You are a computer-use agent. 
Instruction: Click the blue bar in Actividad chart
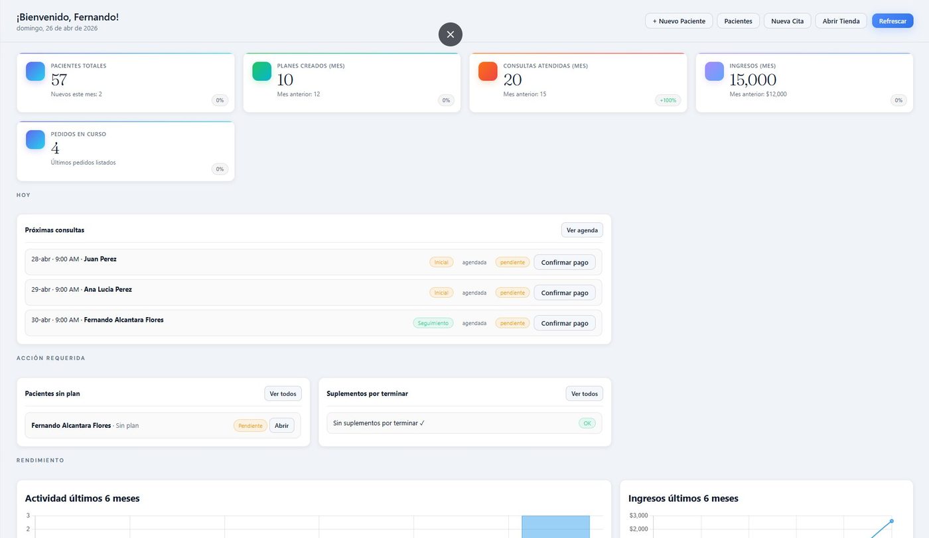click(555, 527)
